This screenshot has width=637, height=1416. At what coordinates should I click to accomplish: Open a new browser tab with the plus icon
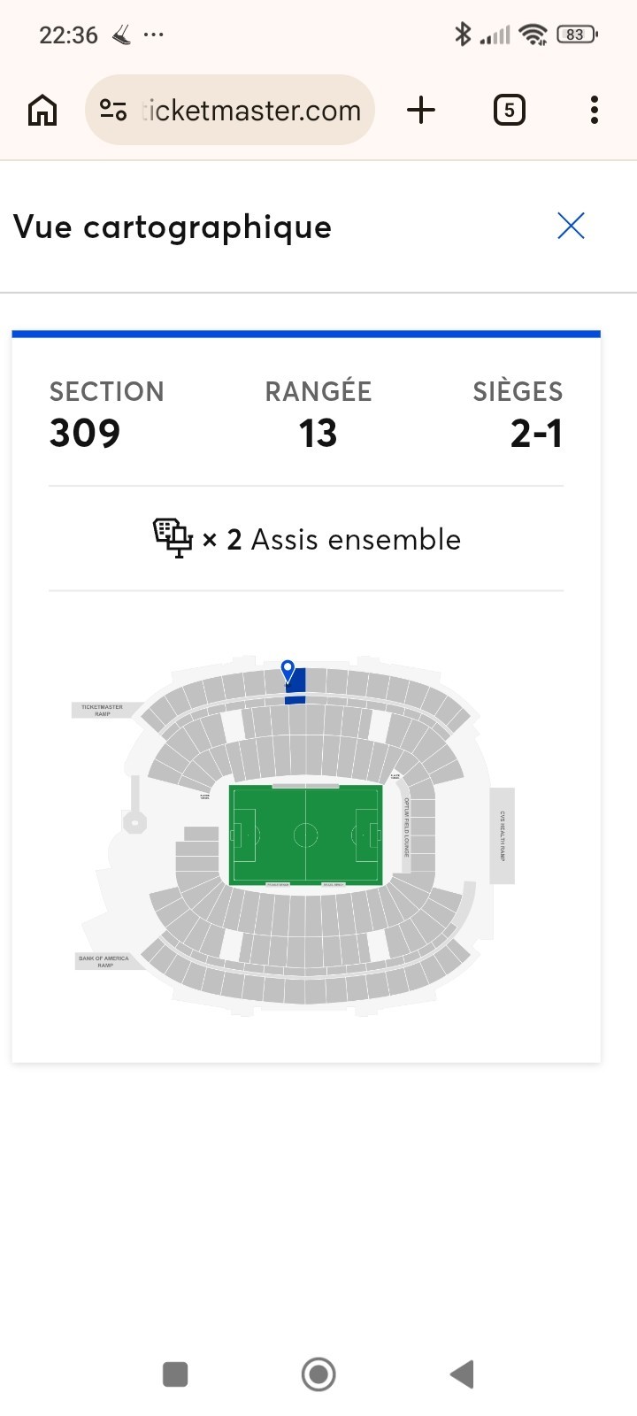(x=421, y=109)
